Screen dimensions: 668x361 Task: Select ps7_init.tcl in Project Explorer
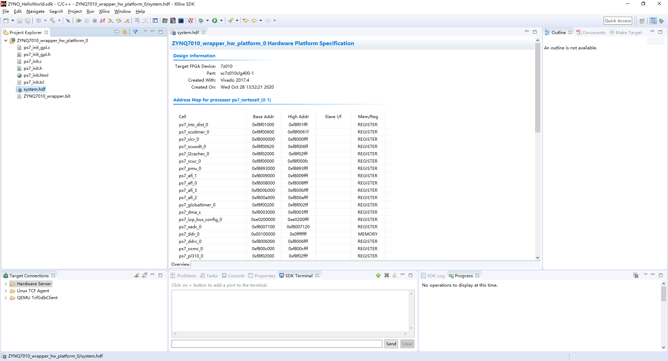[x=34, y=82]
